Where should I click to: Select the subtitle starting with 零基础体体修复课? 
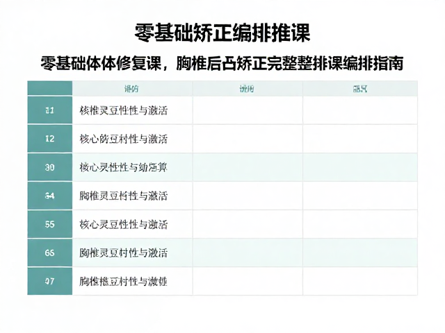(x=222, y=63)
